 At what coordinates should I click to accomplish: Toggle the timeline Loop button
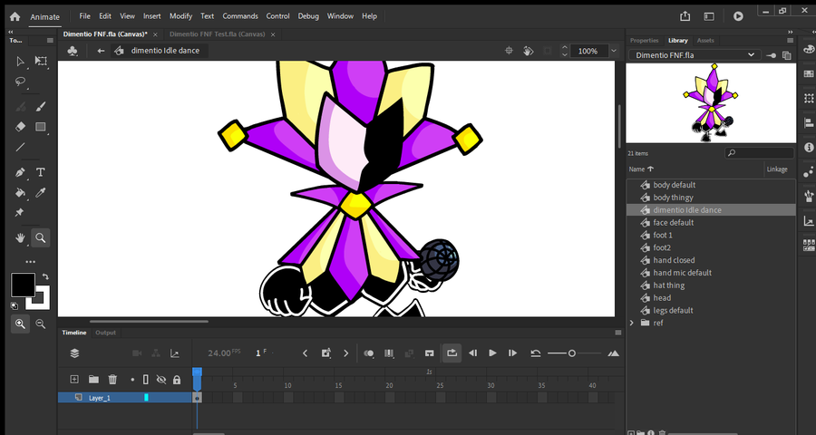pyautogui.click(x=452, y=353)
